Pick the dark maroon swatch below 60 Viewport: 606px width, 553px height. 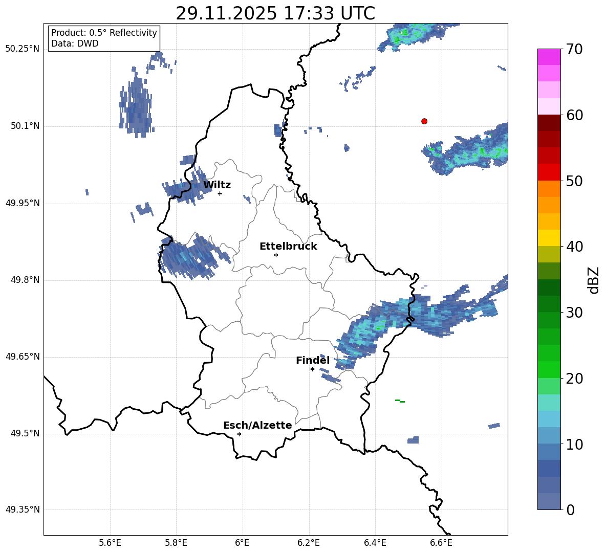(x=549, y=123)
